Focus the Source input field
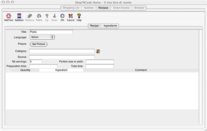This screenshot has height=131, width=207. point(62,57)
